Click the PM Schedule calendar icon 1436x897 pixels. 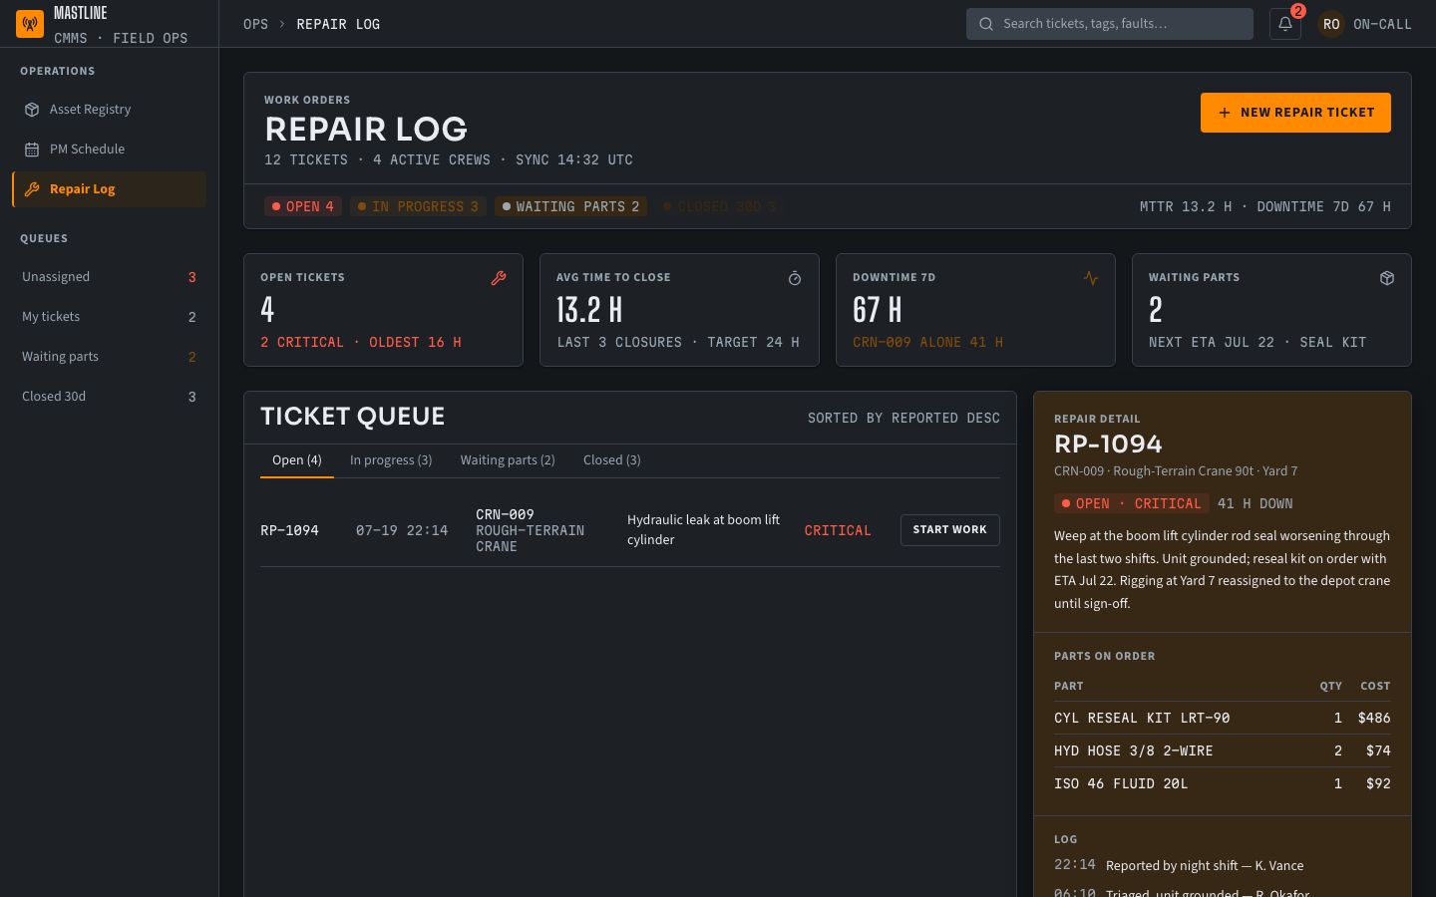pos(32,149)
